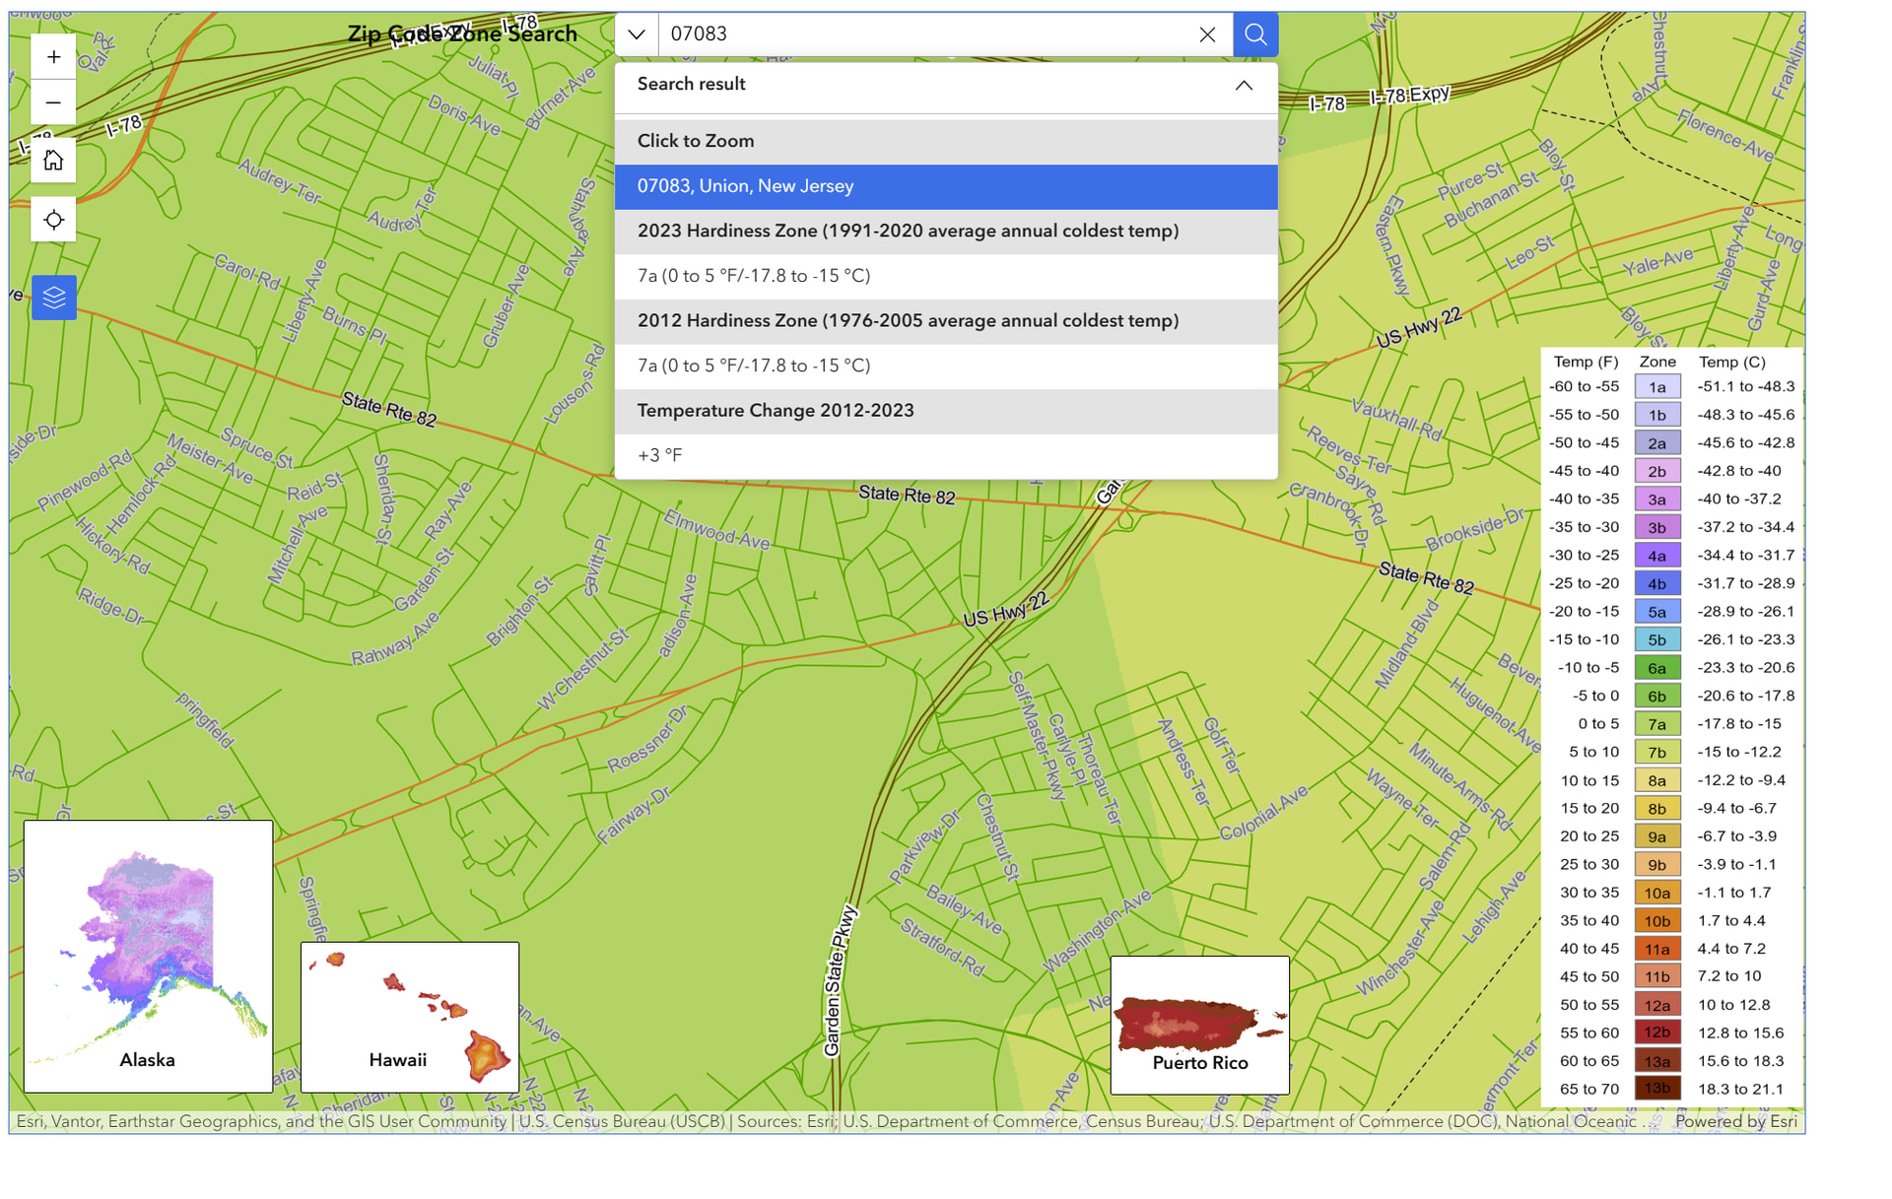Clear the search text with X

pyautogui.click(x=1207, y=34)
